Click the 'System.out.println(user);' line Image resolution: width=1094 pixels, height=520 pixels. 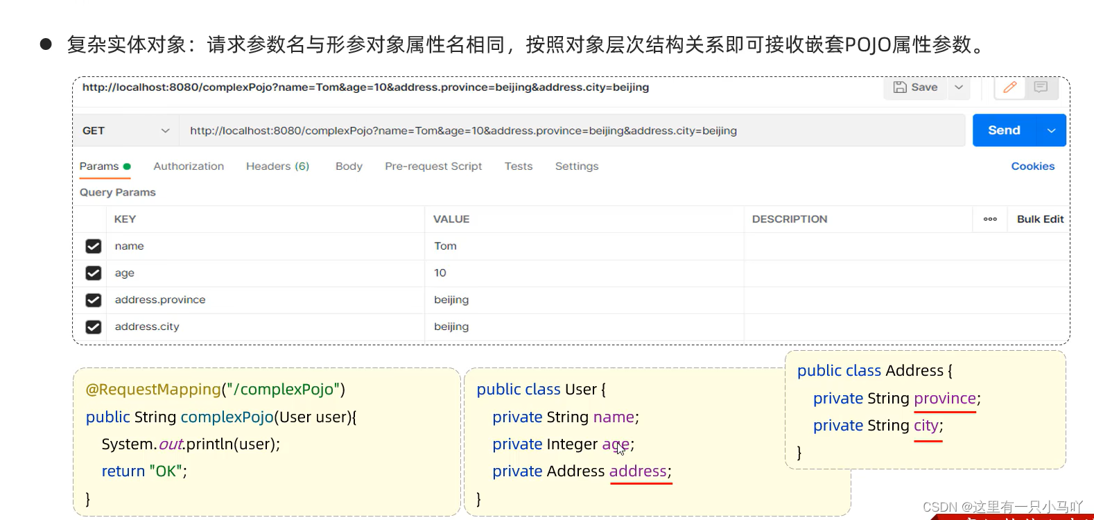(191, 444)
